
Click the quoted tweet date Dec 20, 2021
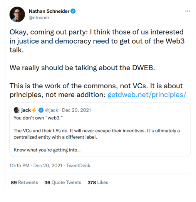[x=77, y=110]
